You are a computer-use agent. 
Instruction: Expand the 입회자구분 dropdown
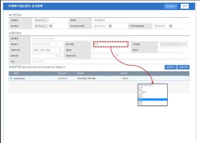(46, 50)
